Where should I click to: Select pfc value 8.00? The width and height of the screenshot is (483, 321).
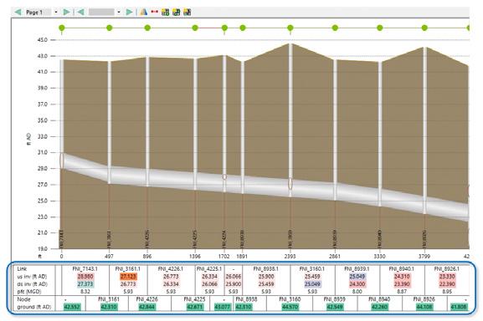point(357,291)
